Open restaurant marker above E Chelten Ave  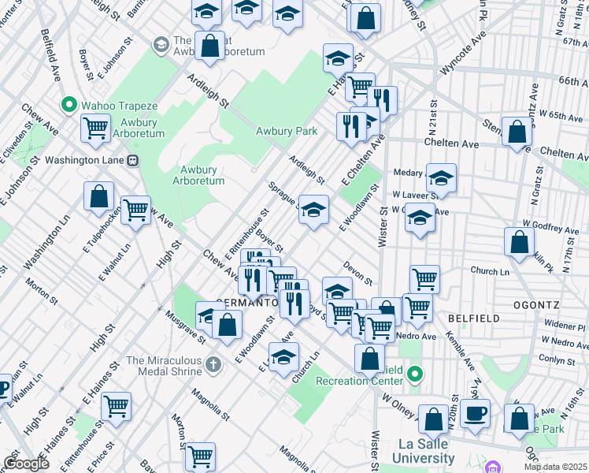383,101
